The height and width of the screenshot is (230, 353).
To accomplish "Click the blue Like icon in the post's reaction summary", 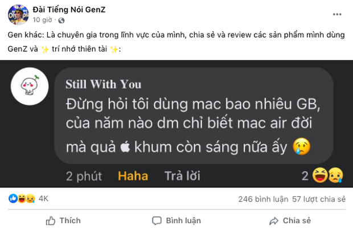I will coord(13,200).
